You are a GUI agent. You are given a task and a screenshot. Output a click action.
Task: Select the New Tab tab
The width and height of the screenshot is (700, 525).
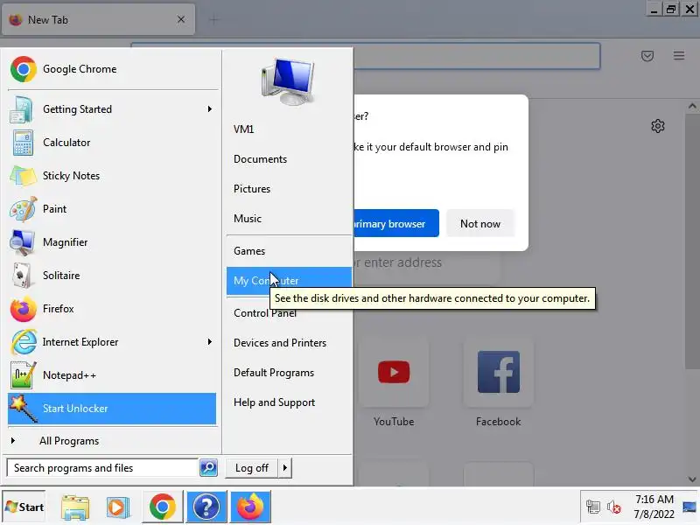[98, 20]
